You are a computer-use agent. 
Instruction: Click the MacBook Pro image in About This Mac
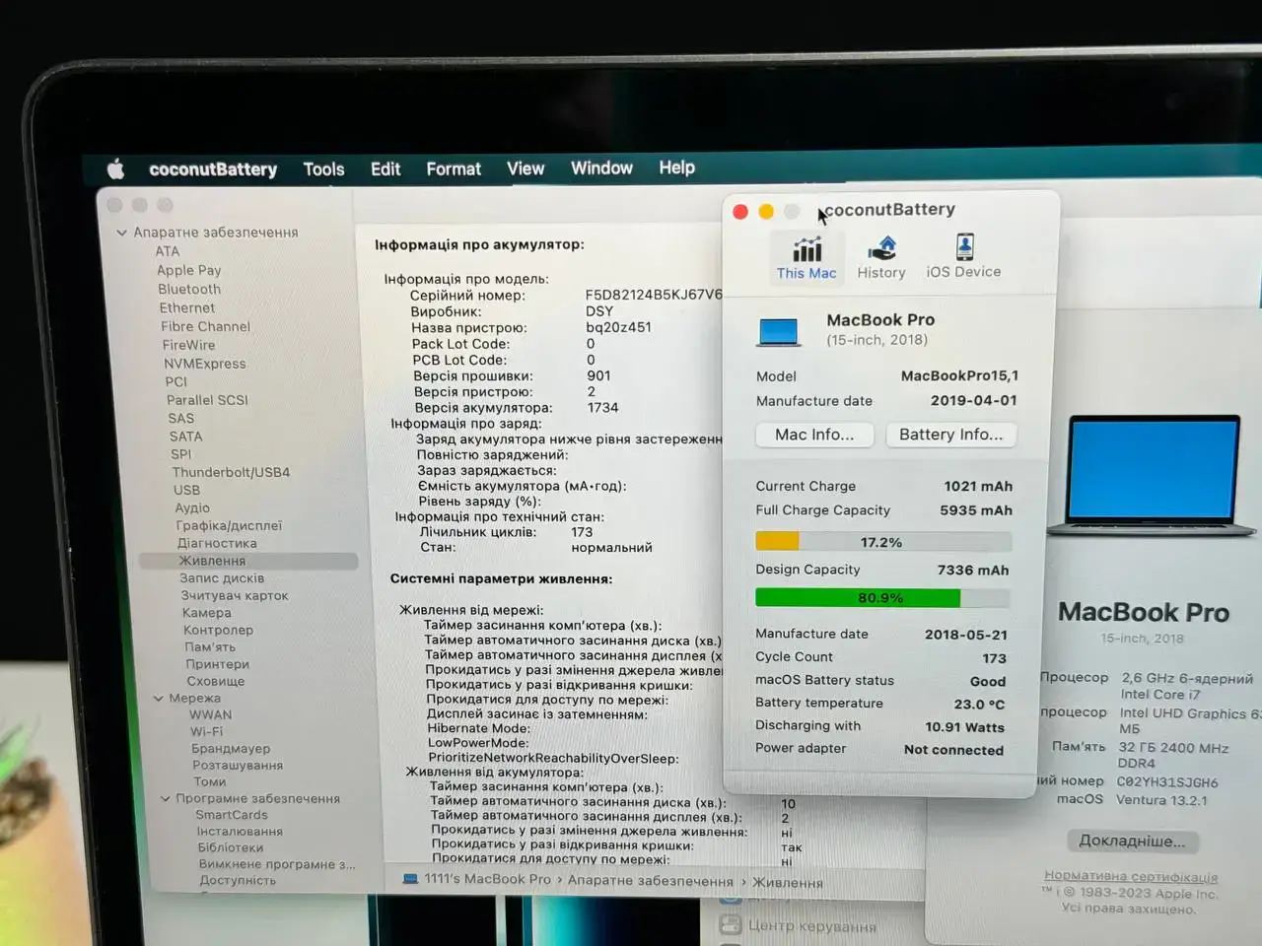point(1152,477)
